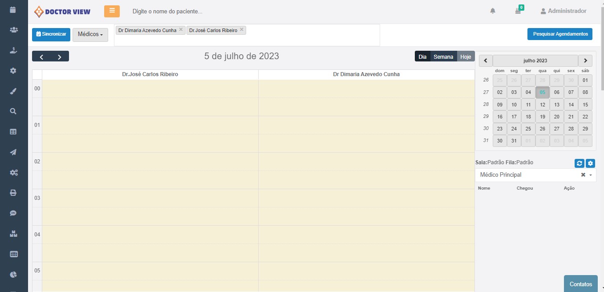Open the notifications bell icon
Image resolution: width=604 pixels, height=292 pixels.
493,11
